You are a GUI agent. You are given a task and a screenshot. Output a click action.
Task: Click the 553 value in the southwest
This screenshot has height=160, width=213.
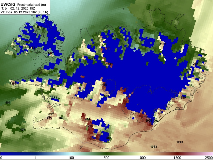[x=61, y=118]
